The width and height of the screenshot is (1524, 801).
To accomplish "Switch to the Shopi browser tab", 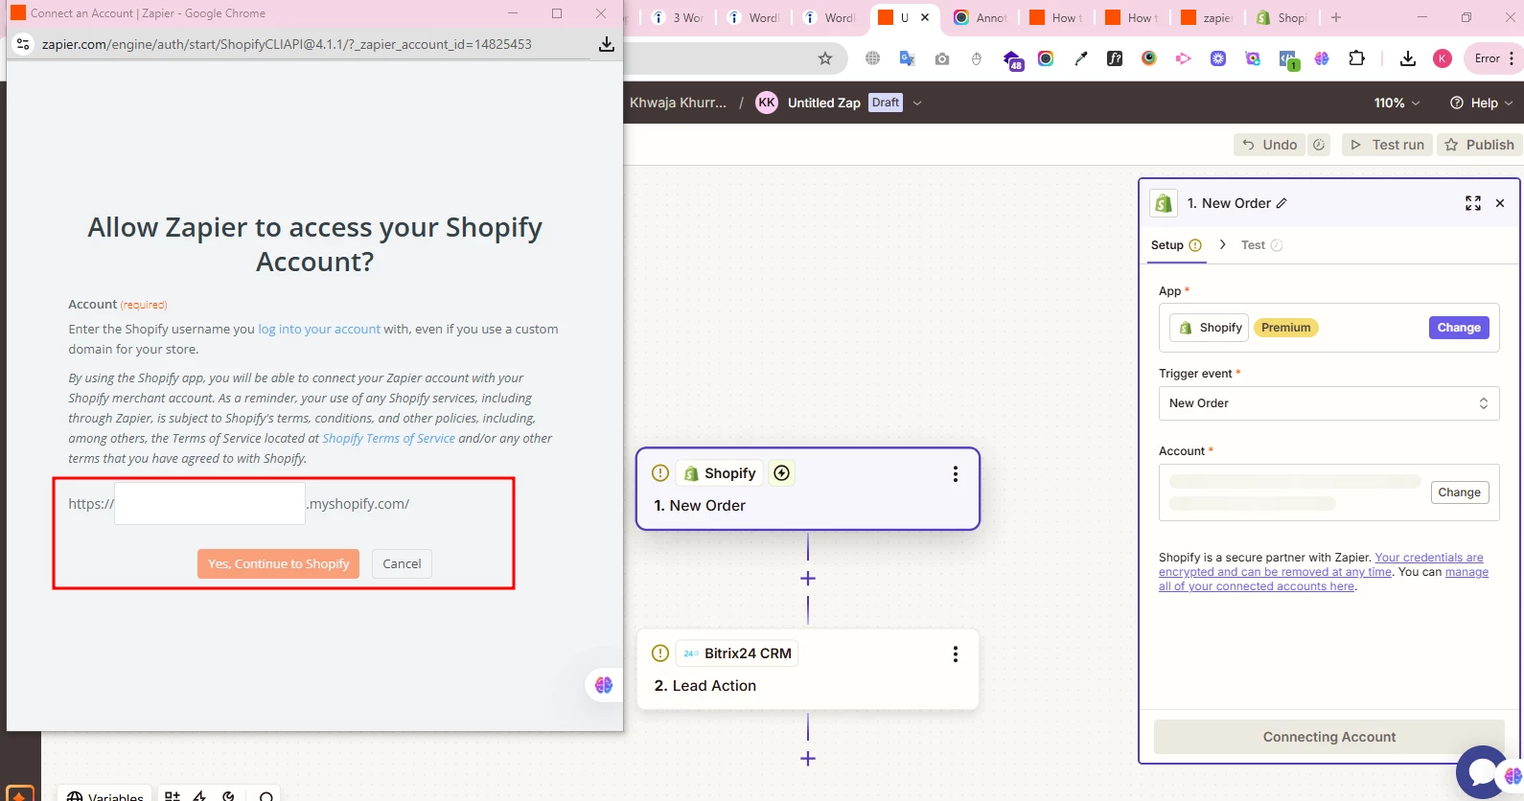I will pos(1282,17).
